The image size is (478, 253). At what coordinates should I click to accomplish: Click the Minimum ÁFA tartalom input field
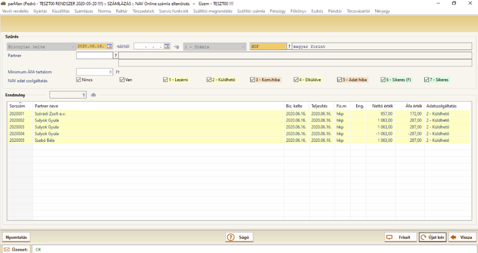coord(94,72)
